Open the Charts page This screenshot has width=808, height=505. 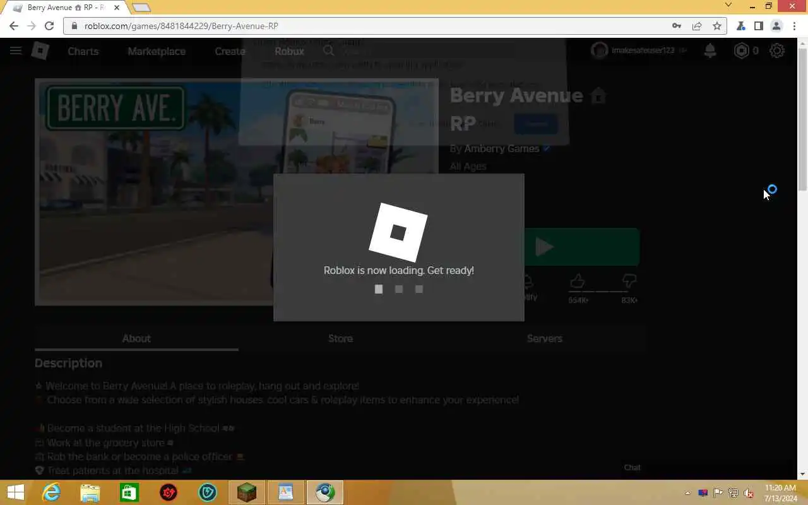83,51
